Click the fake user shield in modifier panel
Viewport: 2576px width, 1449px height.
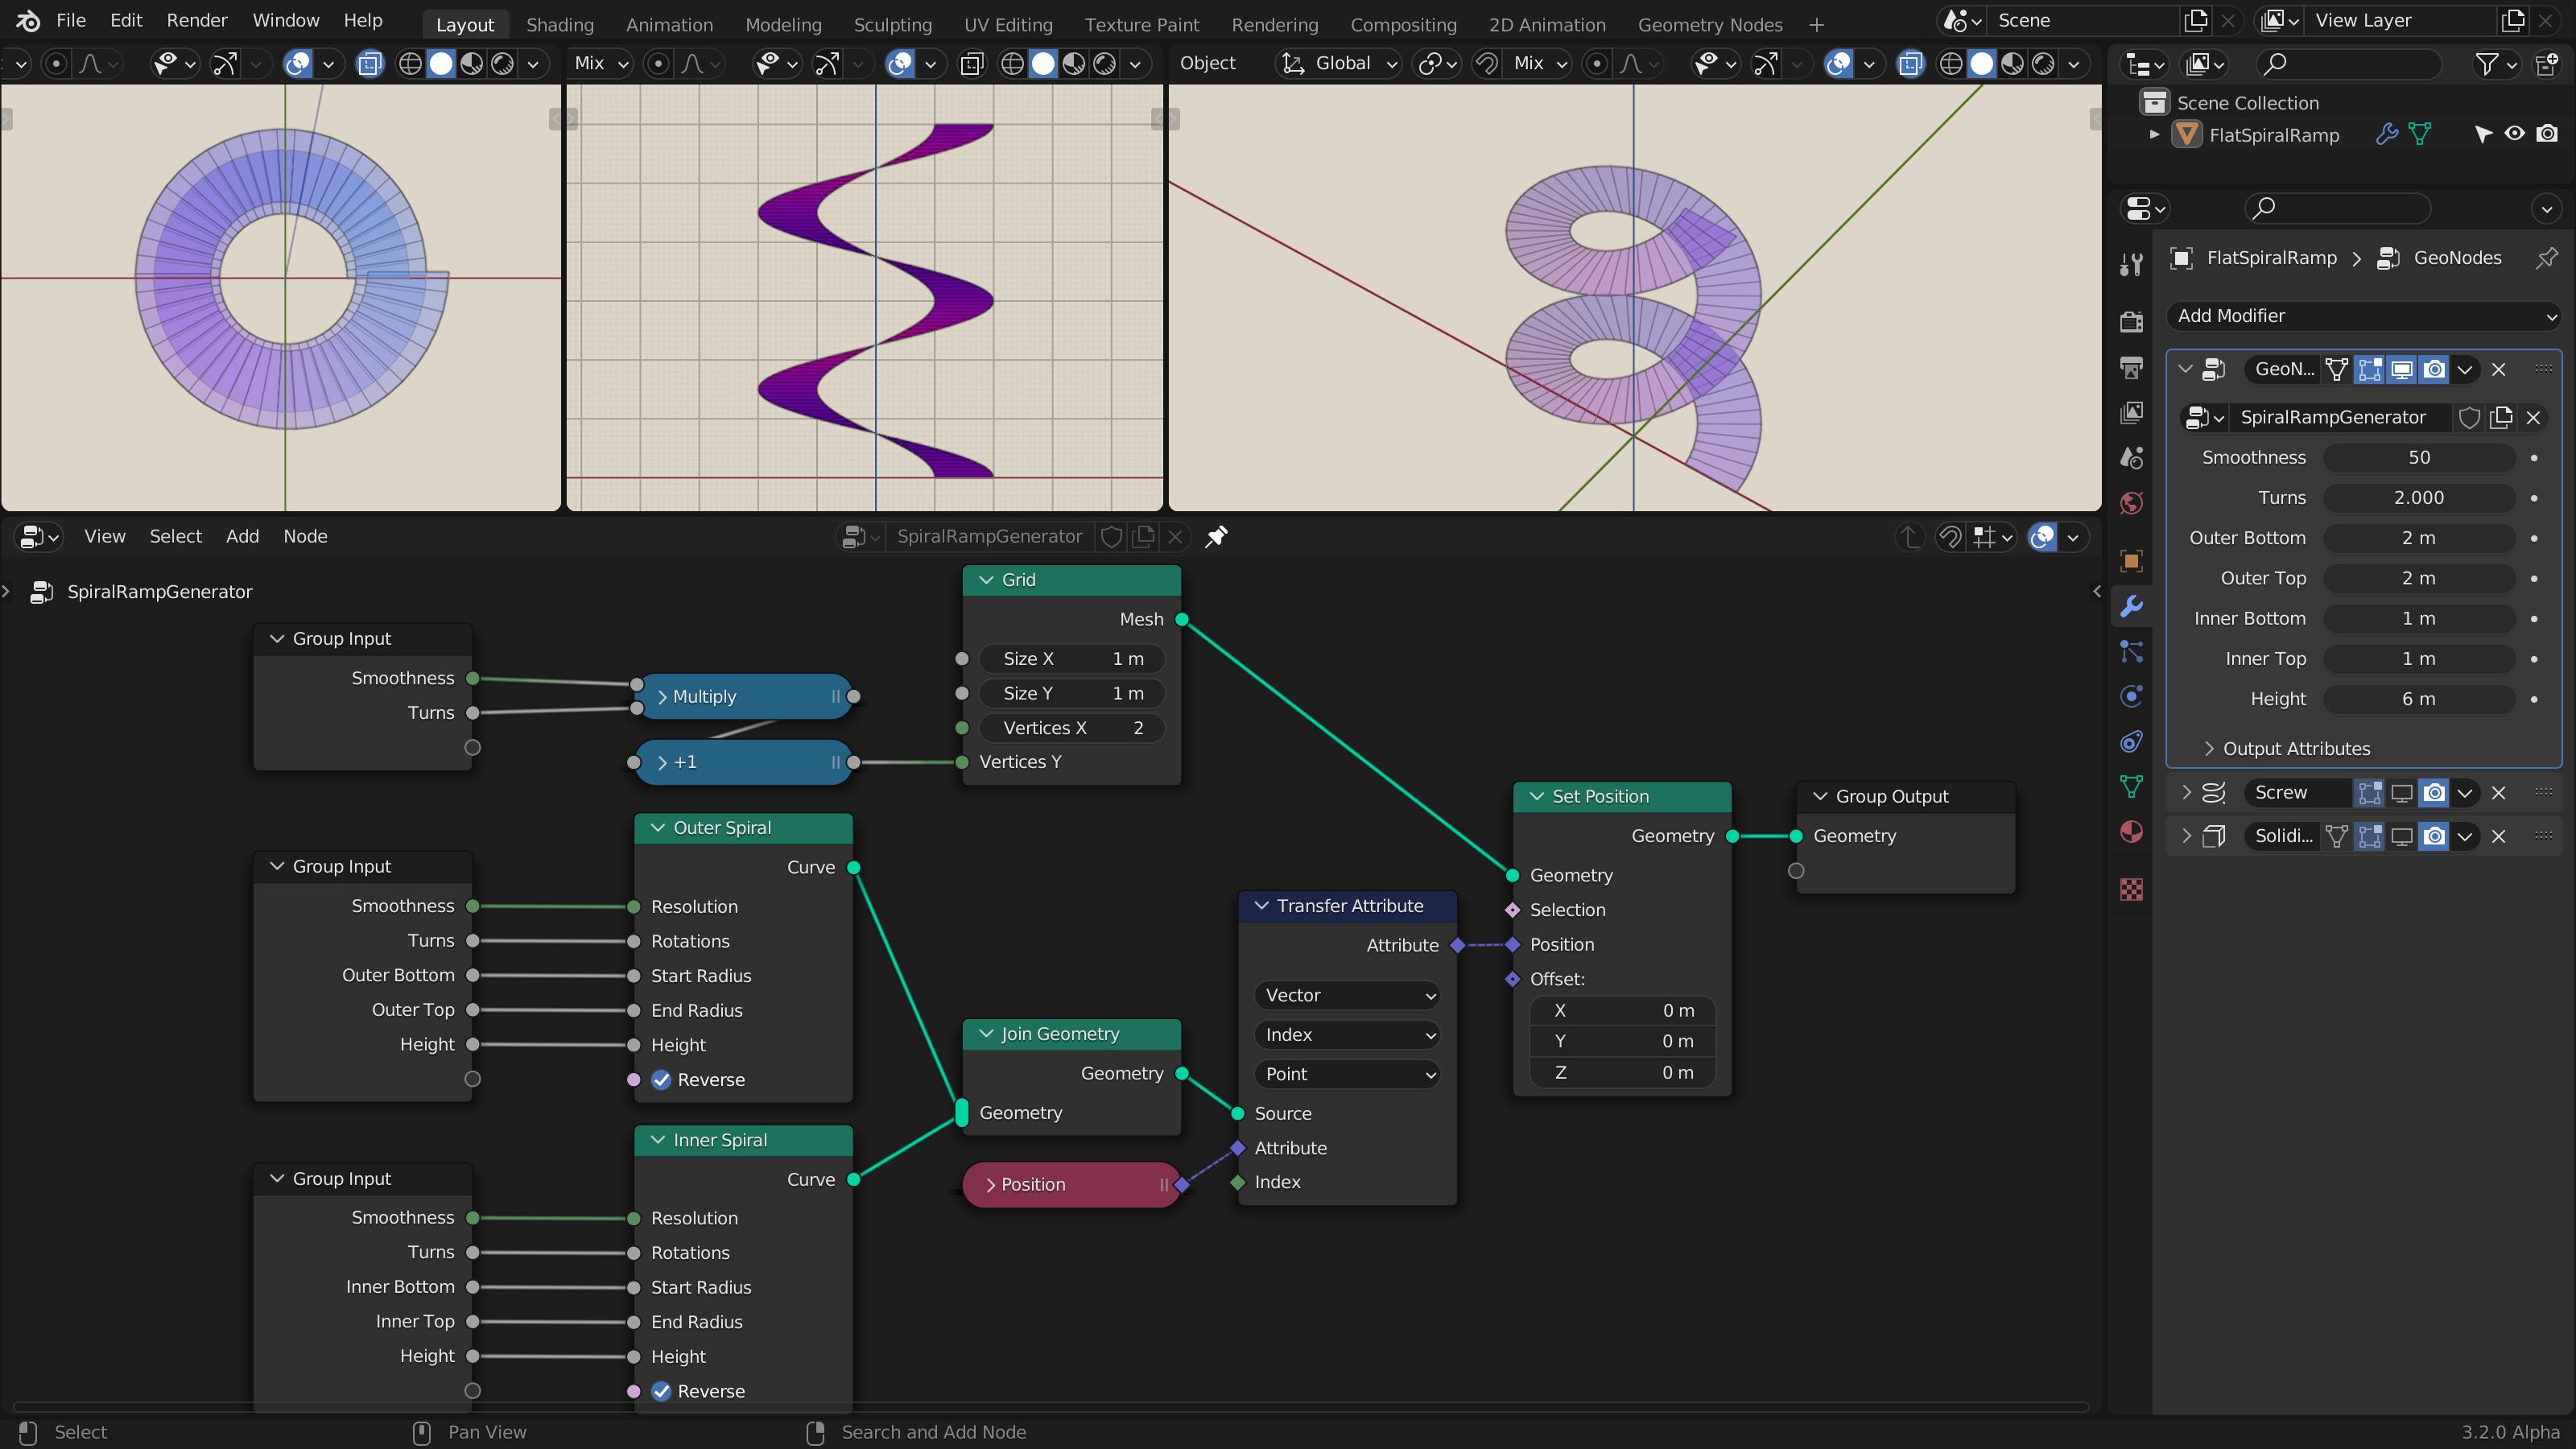click(x=2469, y=418)
